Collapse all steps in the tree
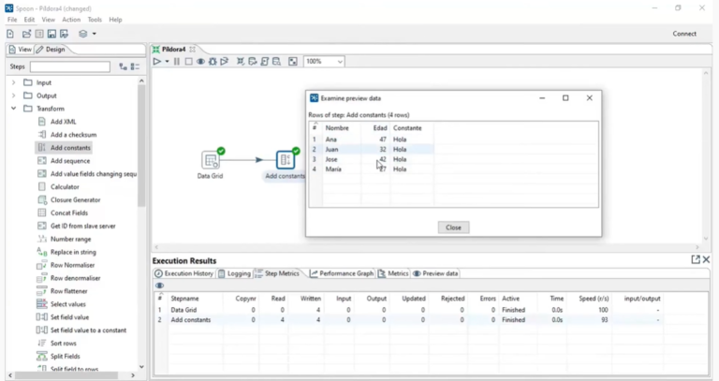Image resolution: width=719 pixels, height=381 pixels. click(136, 66)
